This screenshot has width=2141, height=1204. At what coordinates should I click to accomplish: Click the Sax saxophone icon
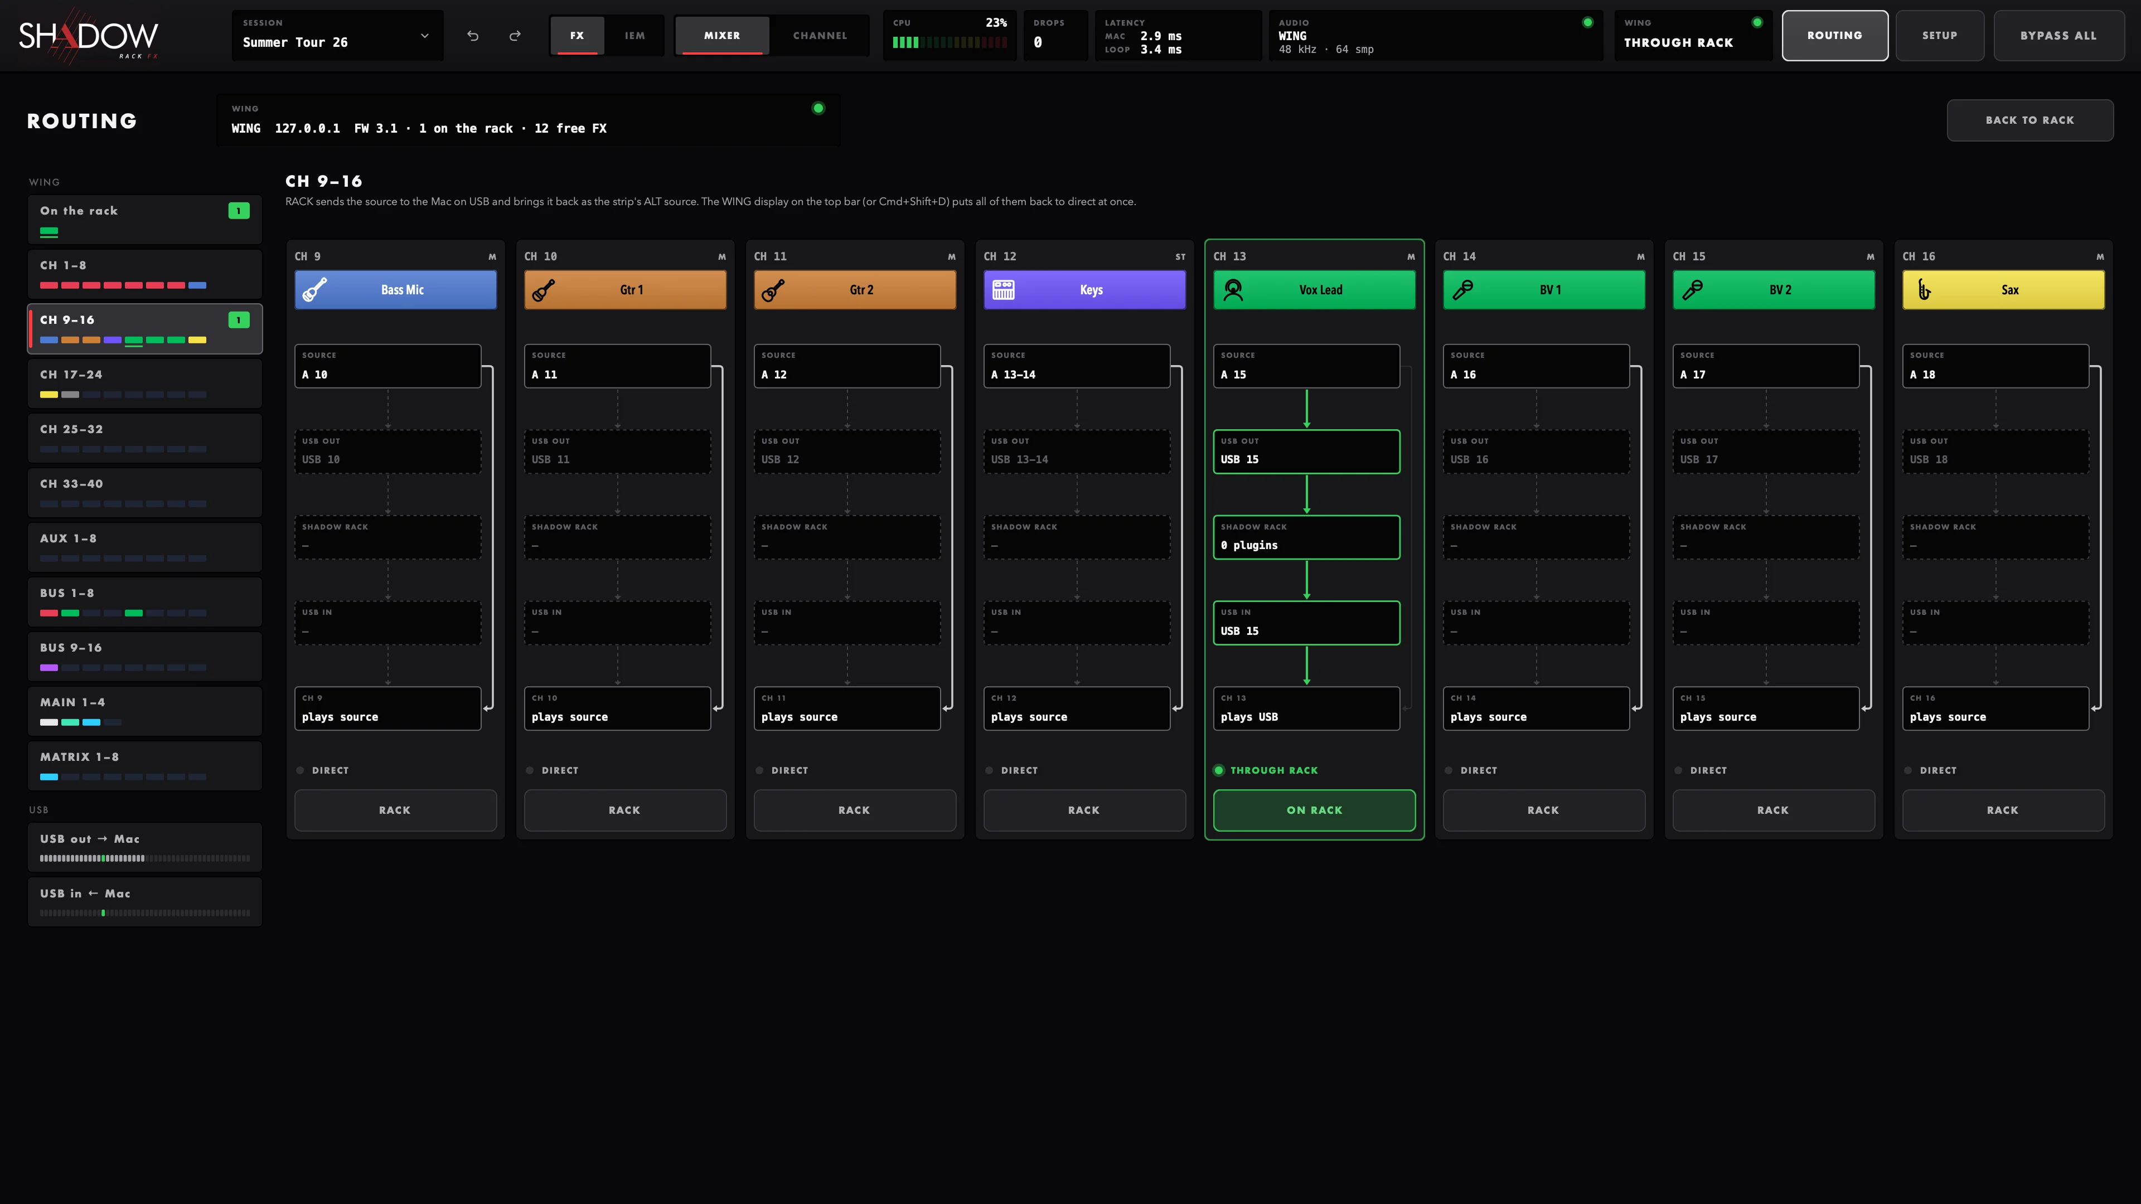[1924, 290]
